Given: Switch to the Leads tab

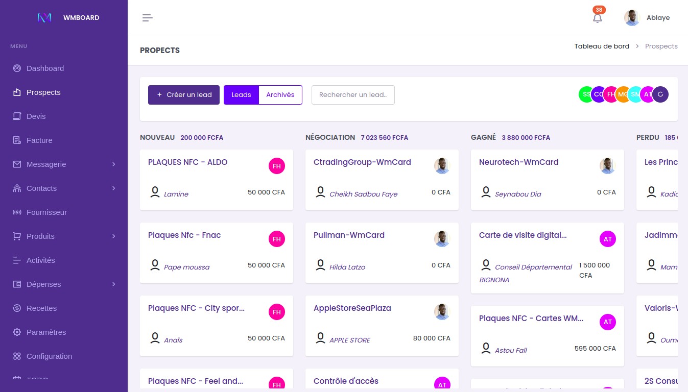Looking at the screenshot, I should pos(241,95).
